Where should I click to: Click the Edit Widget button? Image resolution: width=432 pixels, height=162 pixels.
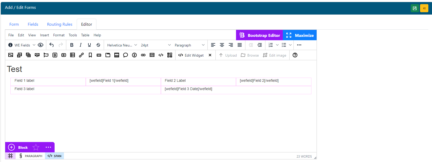191,55
